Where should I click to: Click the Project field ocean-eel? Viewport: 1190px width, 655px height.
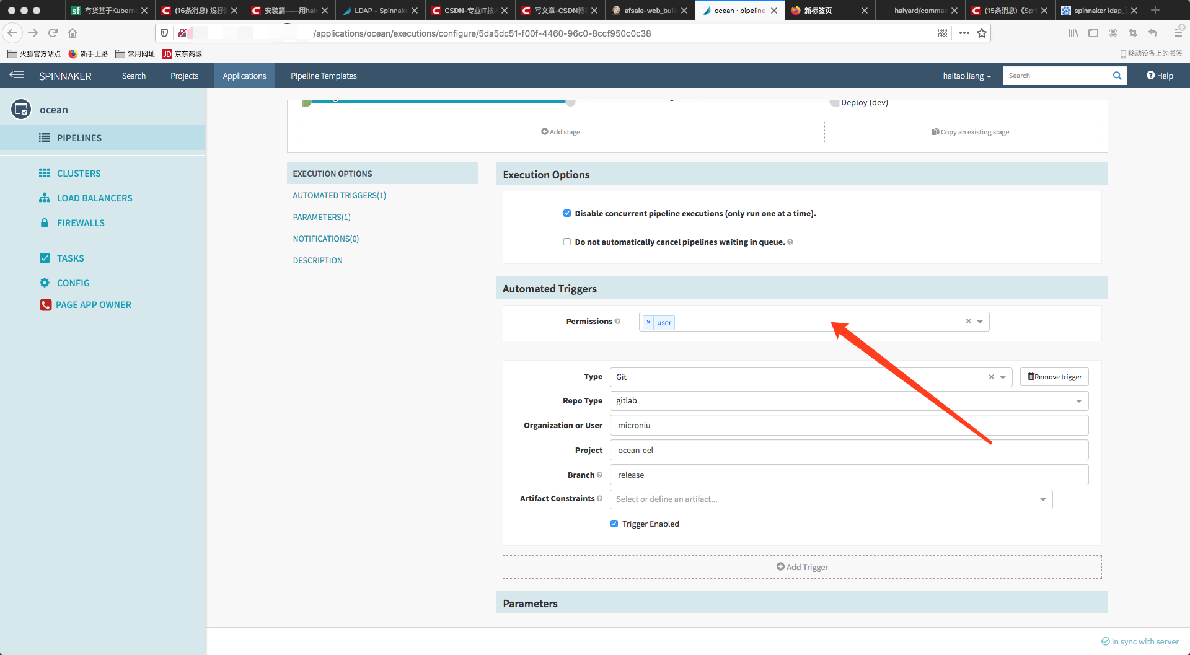click(x=849, y=450)
